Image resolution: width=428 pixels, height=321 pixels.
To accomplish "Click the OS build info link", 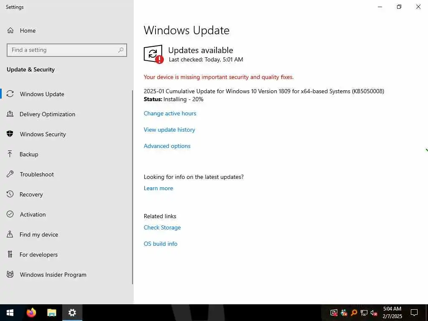I will (x=160, y=244).
